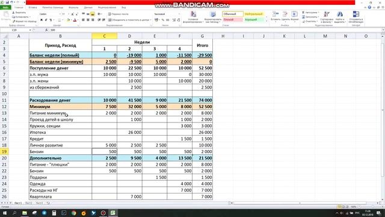The height and width of the screenshot is (217, 385).
Task: Open the Sort and Filter menu
Action: coord(327,17)
